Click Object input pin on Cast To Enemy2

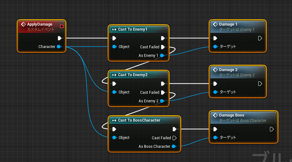(x=115, y=92)
